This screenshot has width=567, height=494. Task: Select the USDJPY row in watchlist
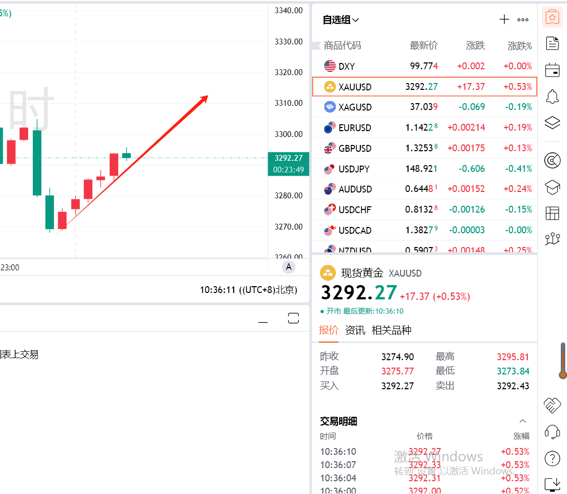pyautogui.click(x=424, y=169)
